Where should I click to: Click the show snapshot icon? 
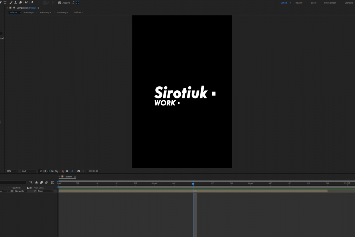83,171
